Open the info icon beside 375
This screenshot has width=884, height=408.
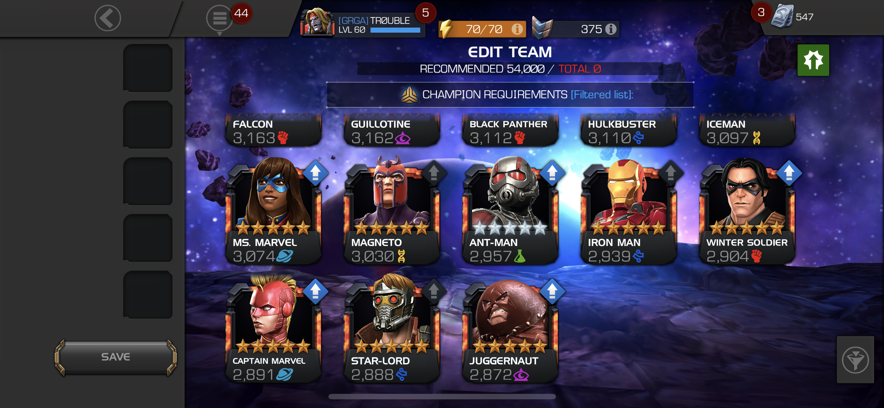coord(611,29)
